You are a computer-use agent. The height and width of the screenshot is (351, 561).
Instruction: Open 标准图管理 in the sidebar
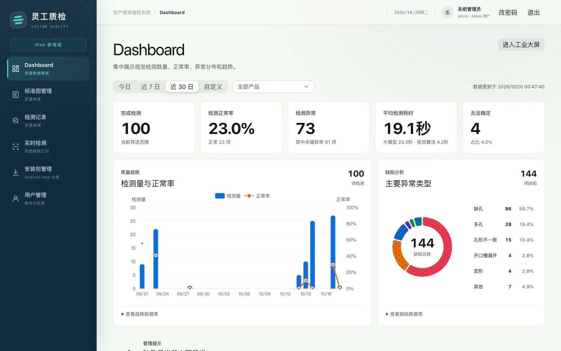click(48, 95)
